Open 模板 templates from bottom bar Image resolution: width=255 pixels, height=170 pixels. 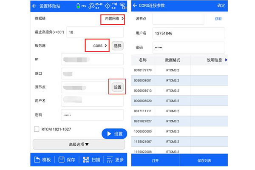pos(42,159)
